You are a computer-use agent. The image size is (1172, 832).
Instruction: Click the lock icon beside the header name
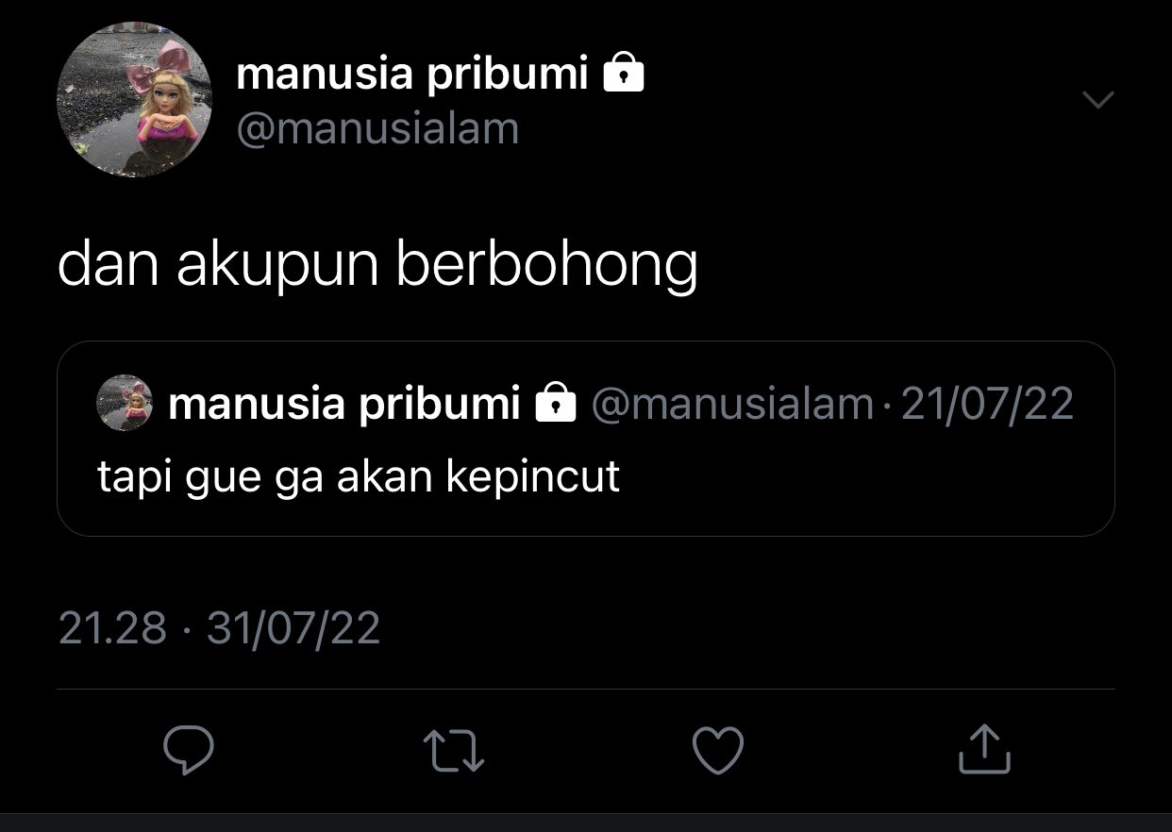(x=623, y=72)
